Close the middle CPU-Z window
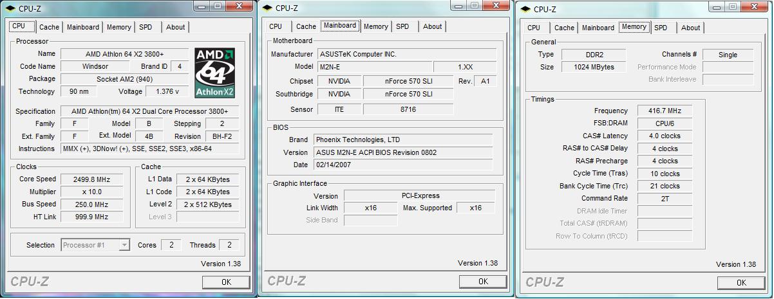The image size is (774, 299). point(498,5)
